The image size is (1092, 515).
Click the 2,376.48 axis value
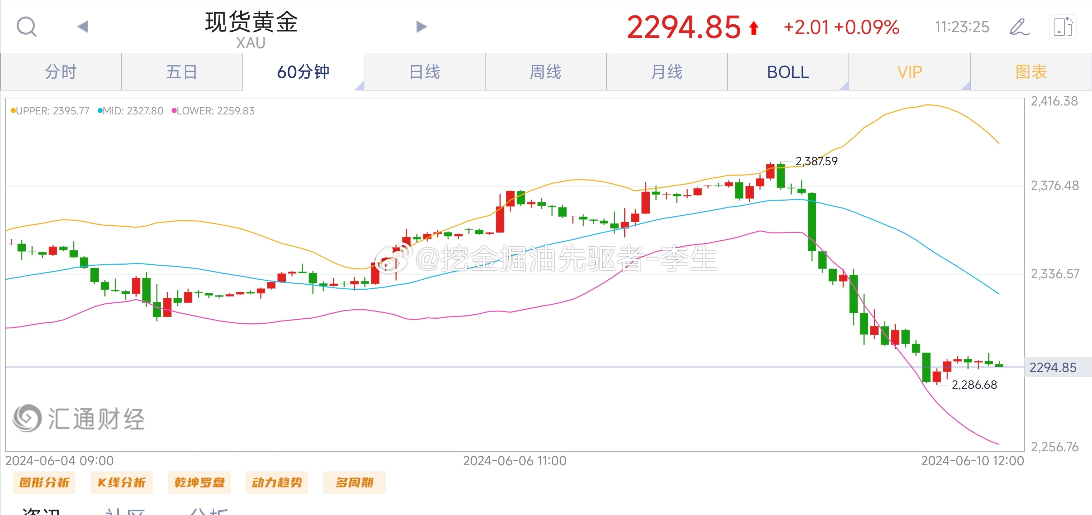point(1055,185)
